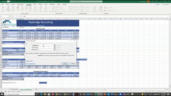Click Calculate Now

tap(108, 8)
